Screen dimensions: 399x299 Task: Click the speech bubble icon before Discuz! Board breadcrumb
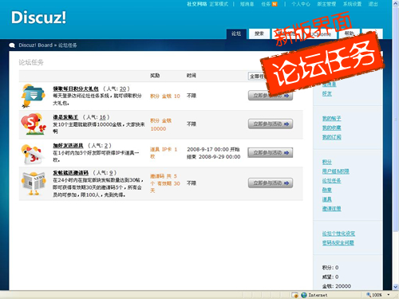[12, 45]
